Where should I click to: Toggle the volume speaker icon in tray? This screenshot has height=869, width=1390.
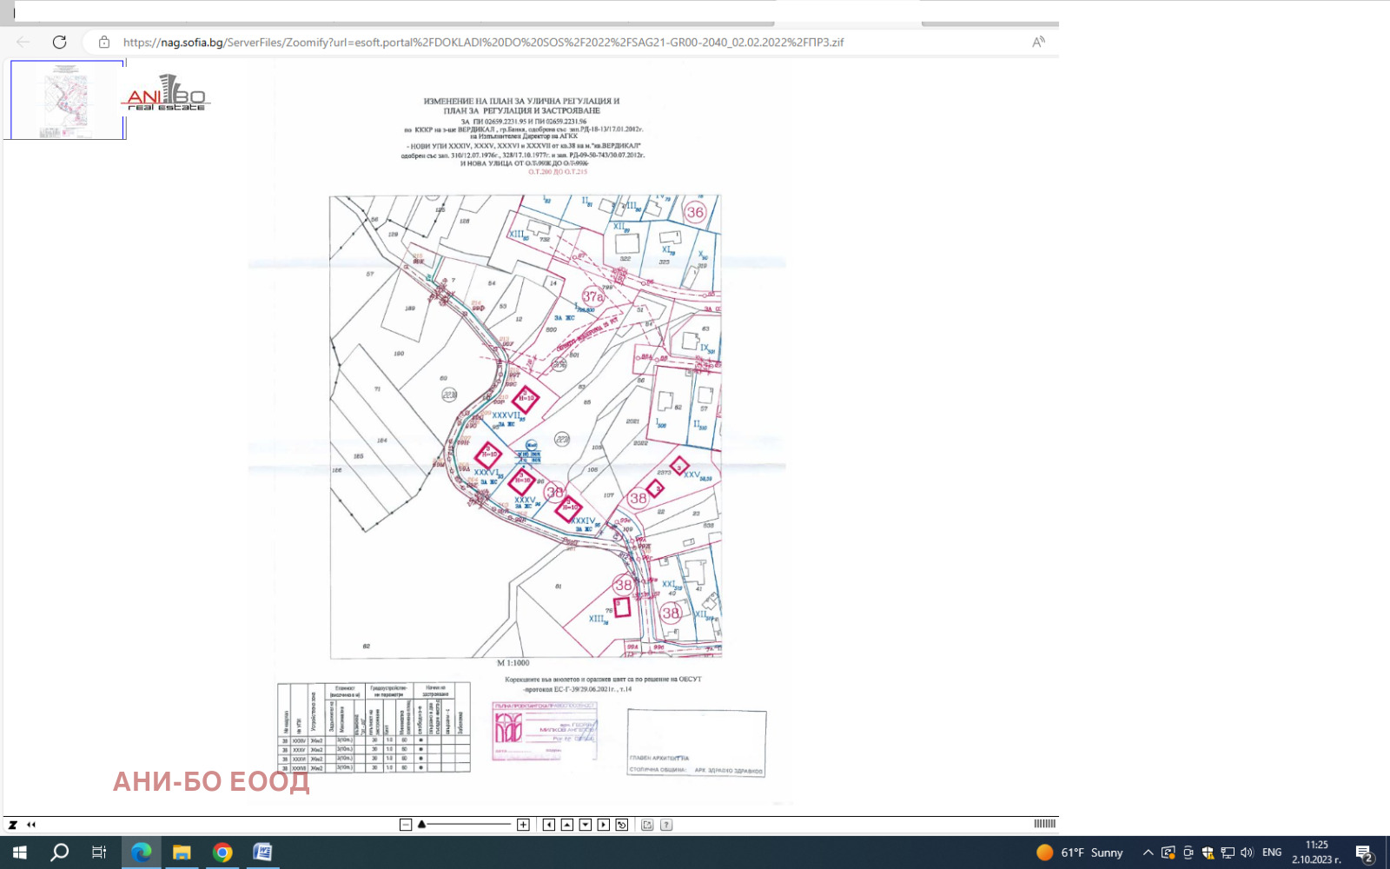(x=1247, y=852)
